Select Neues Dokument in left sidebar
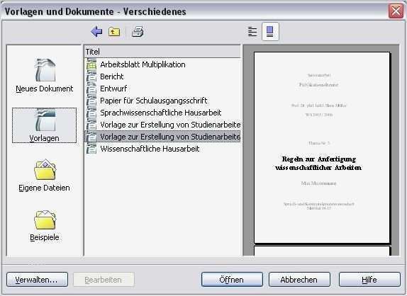Screen dimensions: 407x296 pyautogui.click(x=45, y=76)
